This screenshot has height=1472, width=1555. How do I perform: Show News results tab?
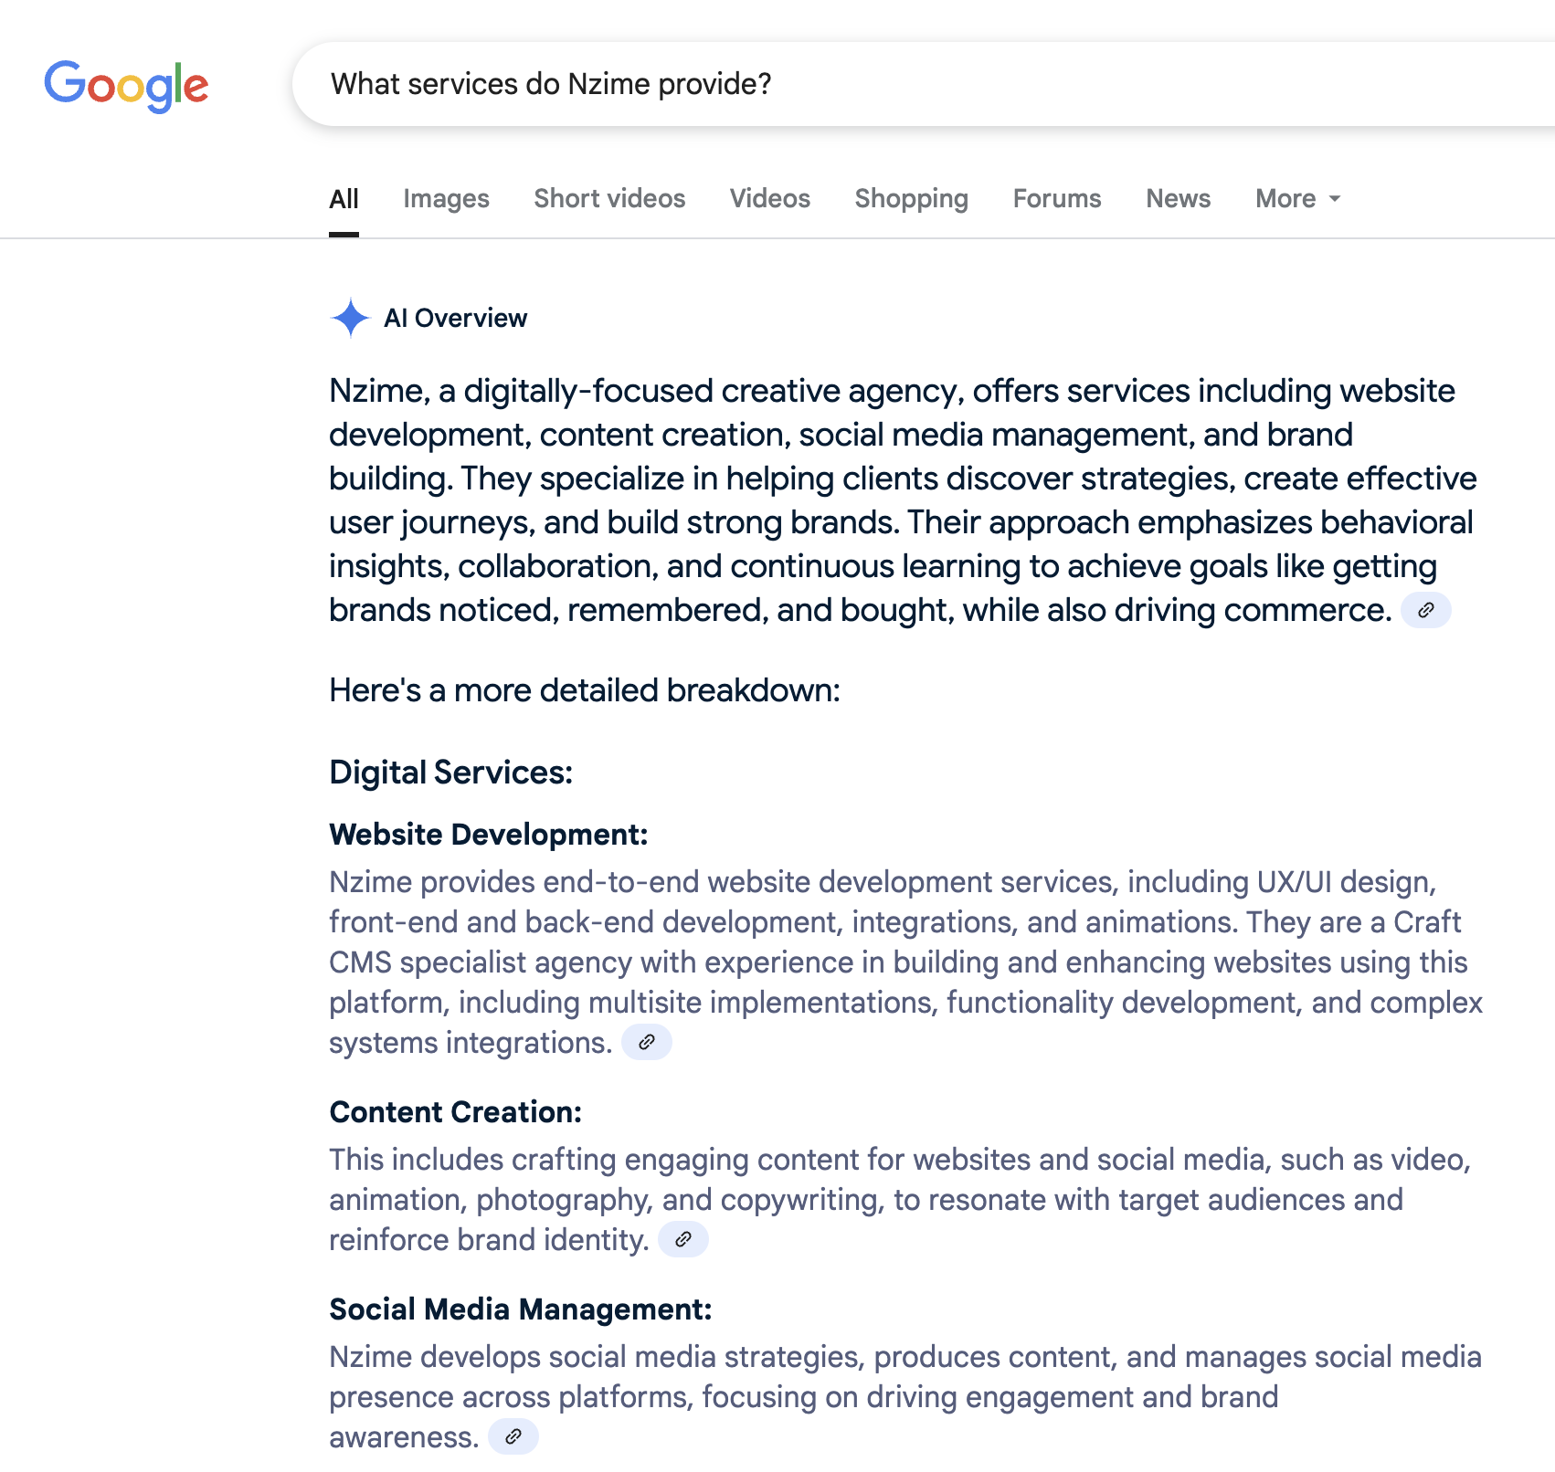coord(1178,199)
